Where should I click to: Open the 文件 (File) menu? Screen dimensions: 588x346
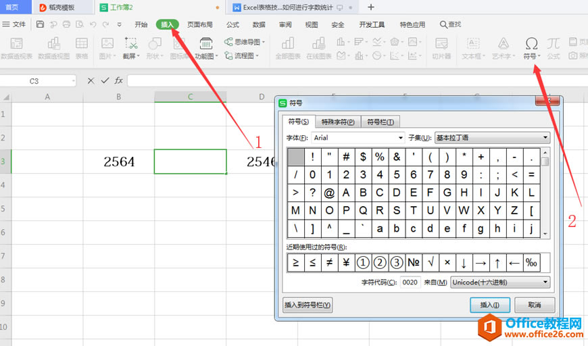(x=14, y=24)
